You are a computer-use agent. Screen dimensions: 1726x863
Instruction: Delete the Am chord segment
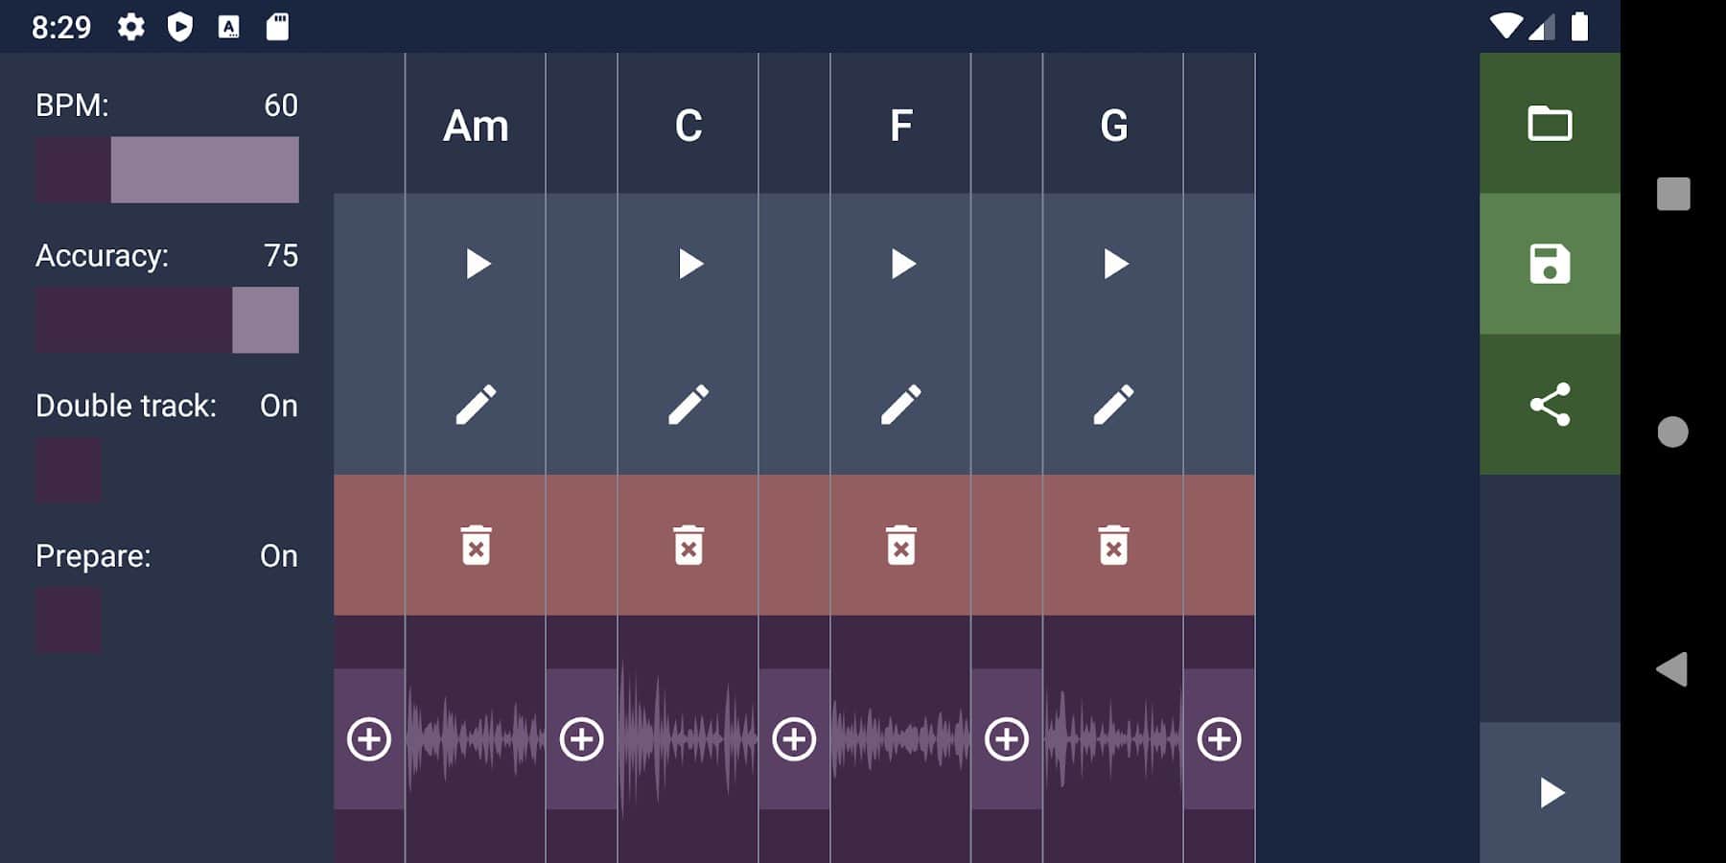(x=477, y=546)
